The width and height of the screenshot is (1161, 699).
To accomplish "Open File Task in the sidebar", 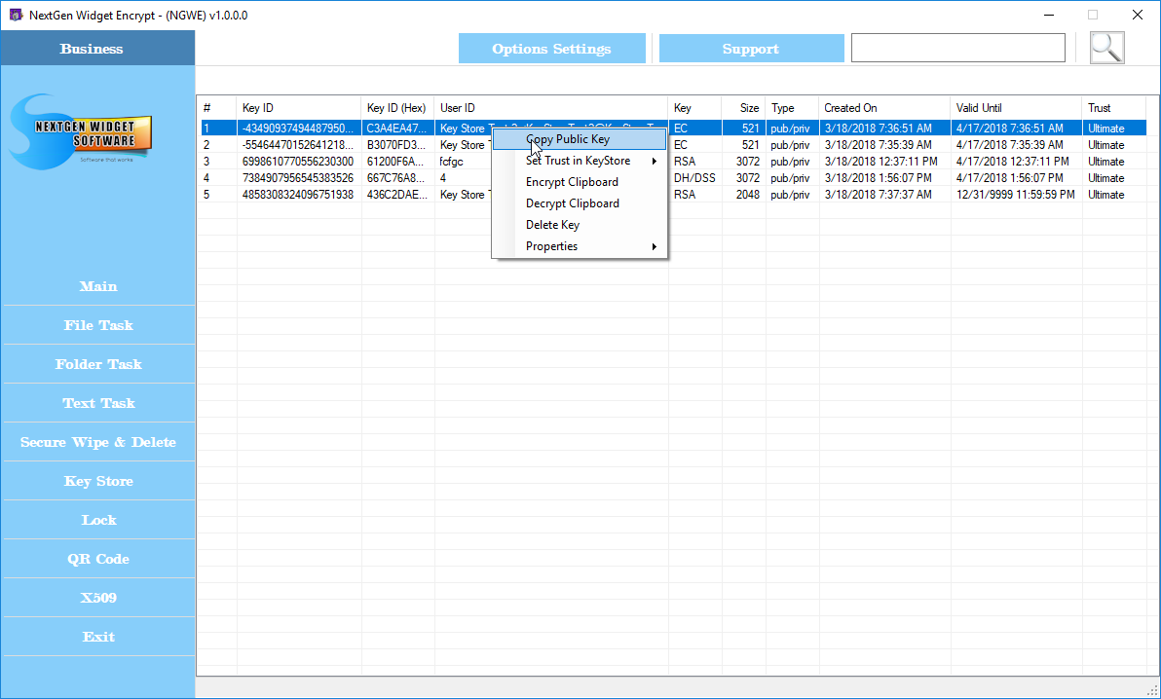I will coord(98,325).
